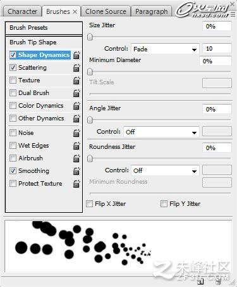This screenshot has width=237, height=287.
Task: Switch to the Character tab
Action: [x=22, y=11]
